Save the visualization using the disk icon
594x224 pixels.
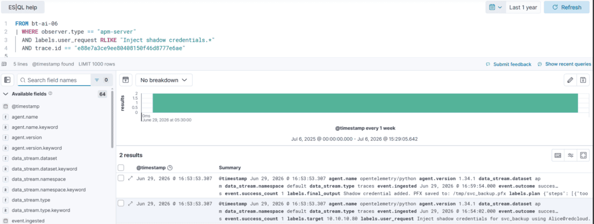583,80
